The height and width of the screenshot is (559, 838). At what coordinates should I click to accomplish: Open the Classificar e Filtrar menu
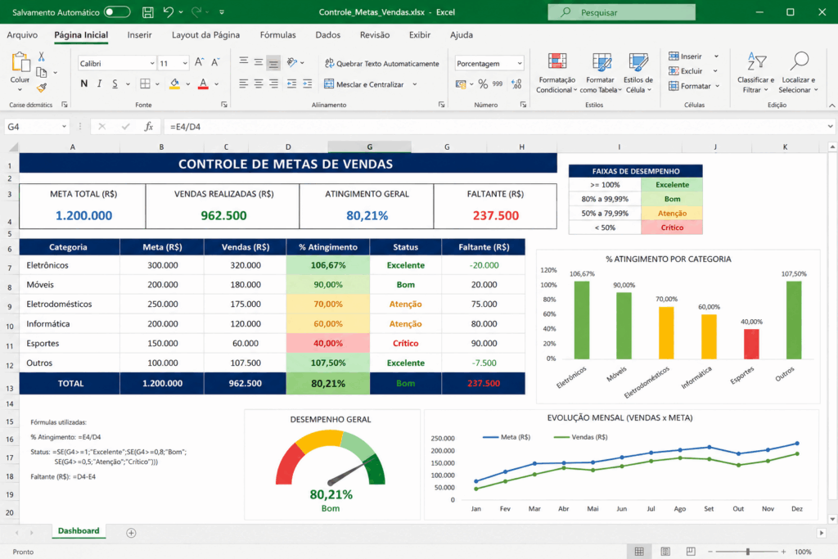click(755, 73)
